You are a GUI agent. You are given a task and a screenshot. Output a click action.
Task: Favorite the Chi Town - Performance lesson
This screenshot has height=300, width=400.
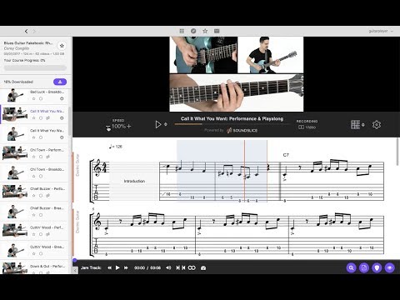(x=34, y=157)
